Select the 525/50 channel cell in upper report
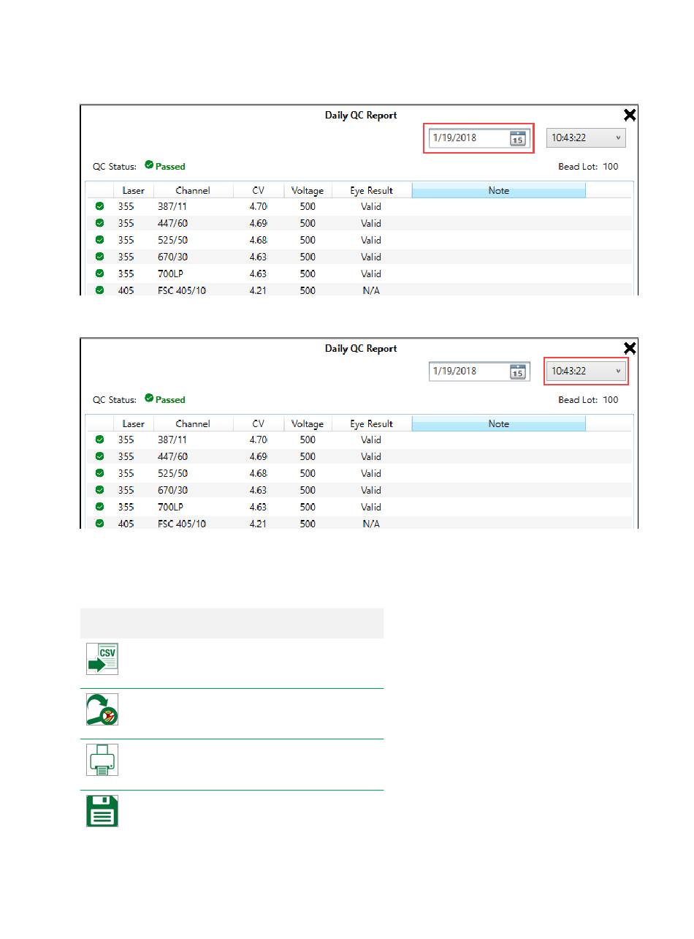This screenshot has height=939, width=694. [x=173, y=240]
